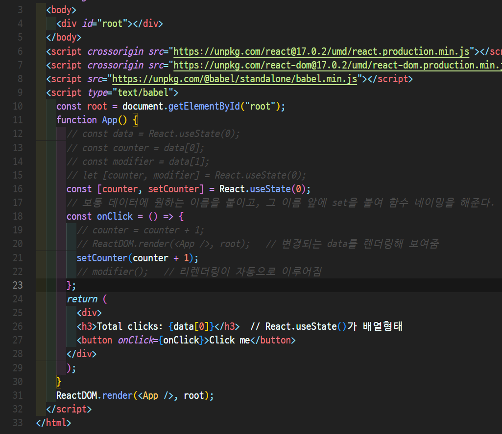Open the react-dom.production.min.js unpkg URL

337,65
